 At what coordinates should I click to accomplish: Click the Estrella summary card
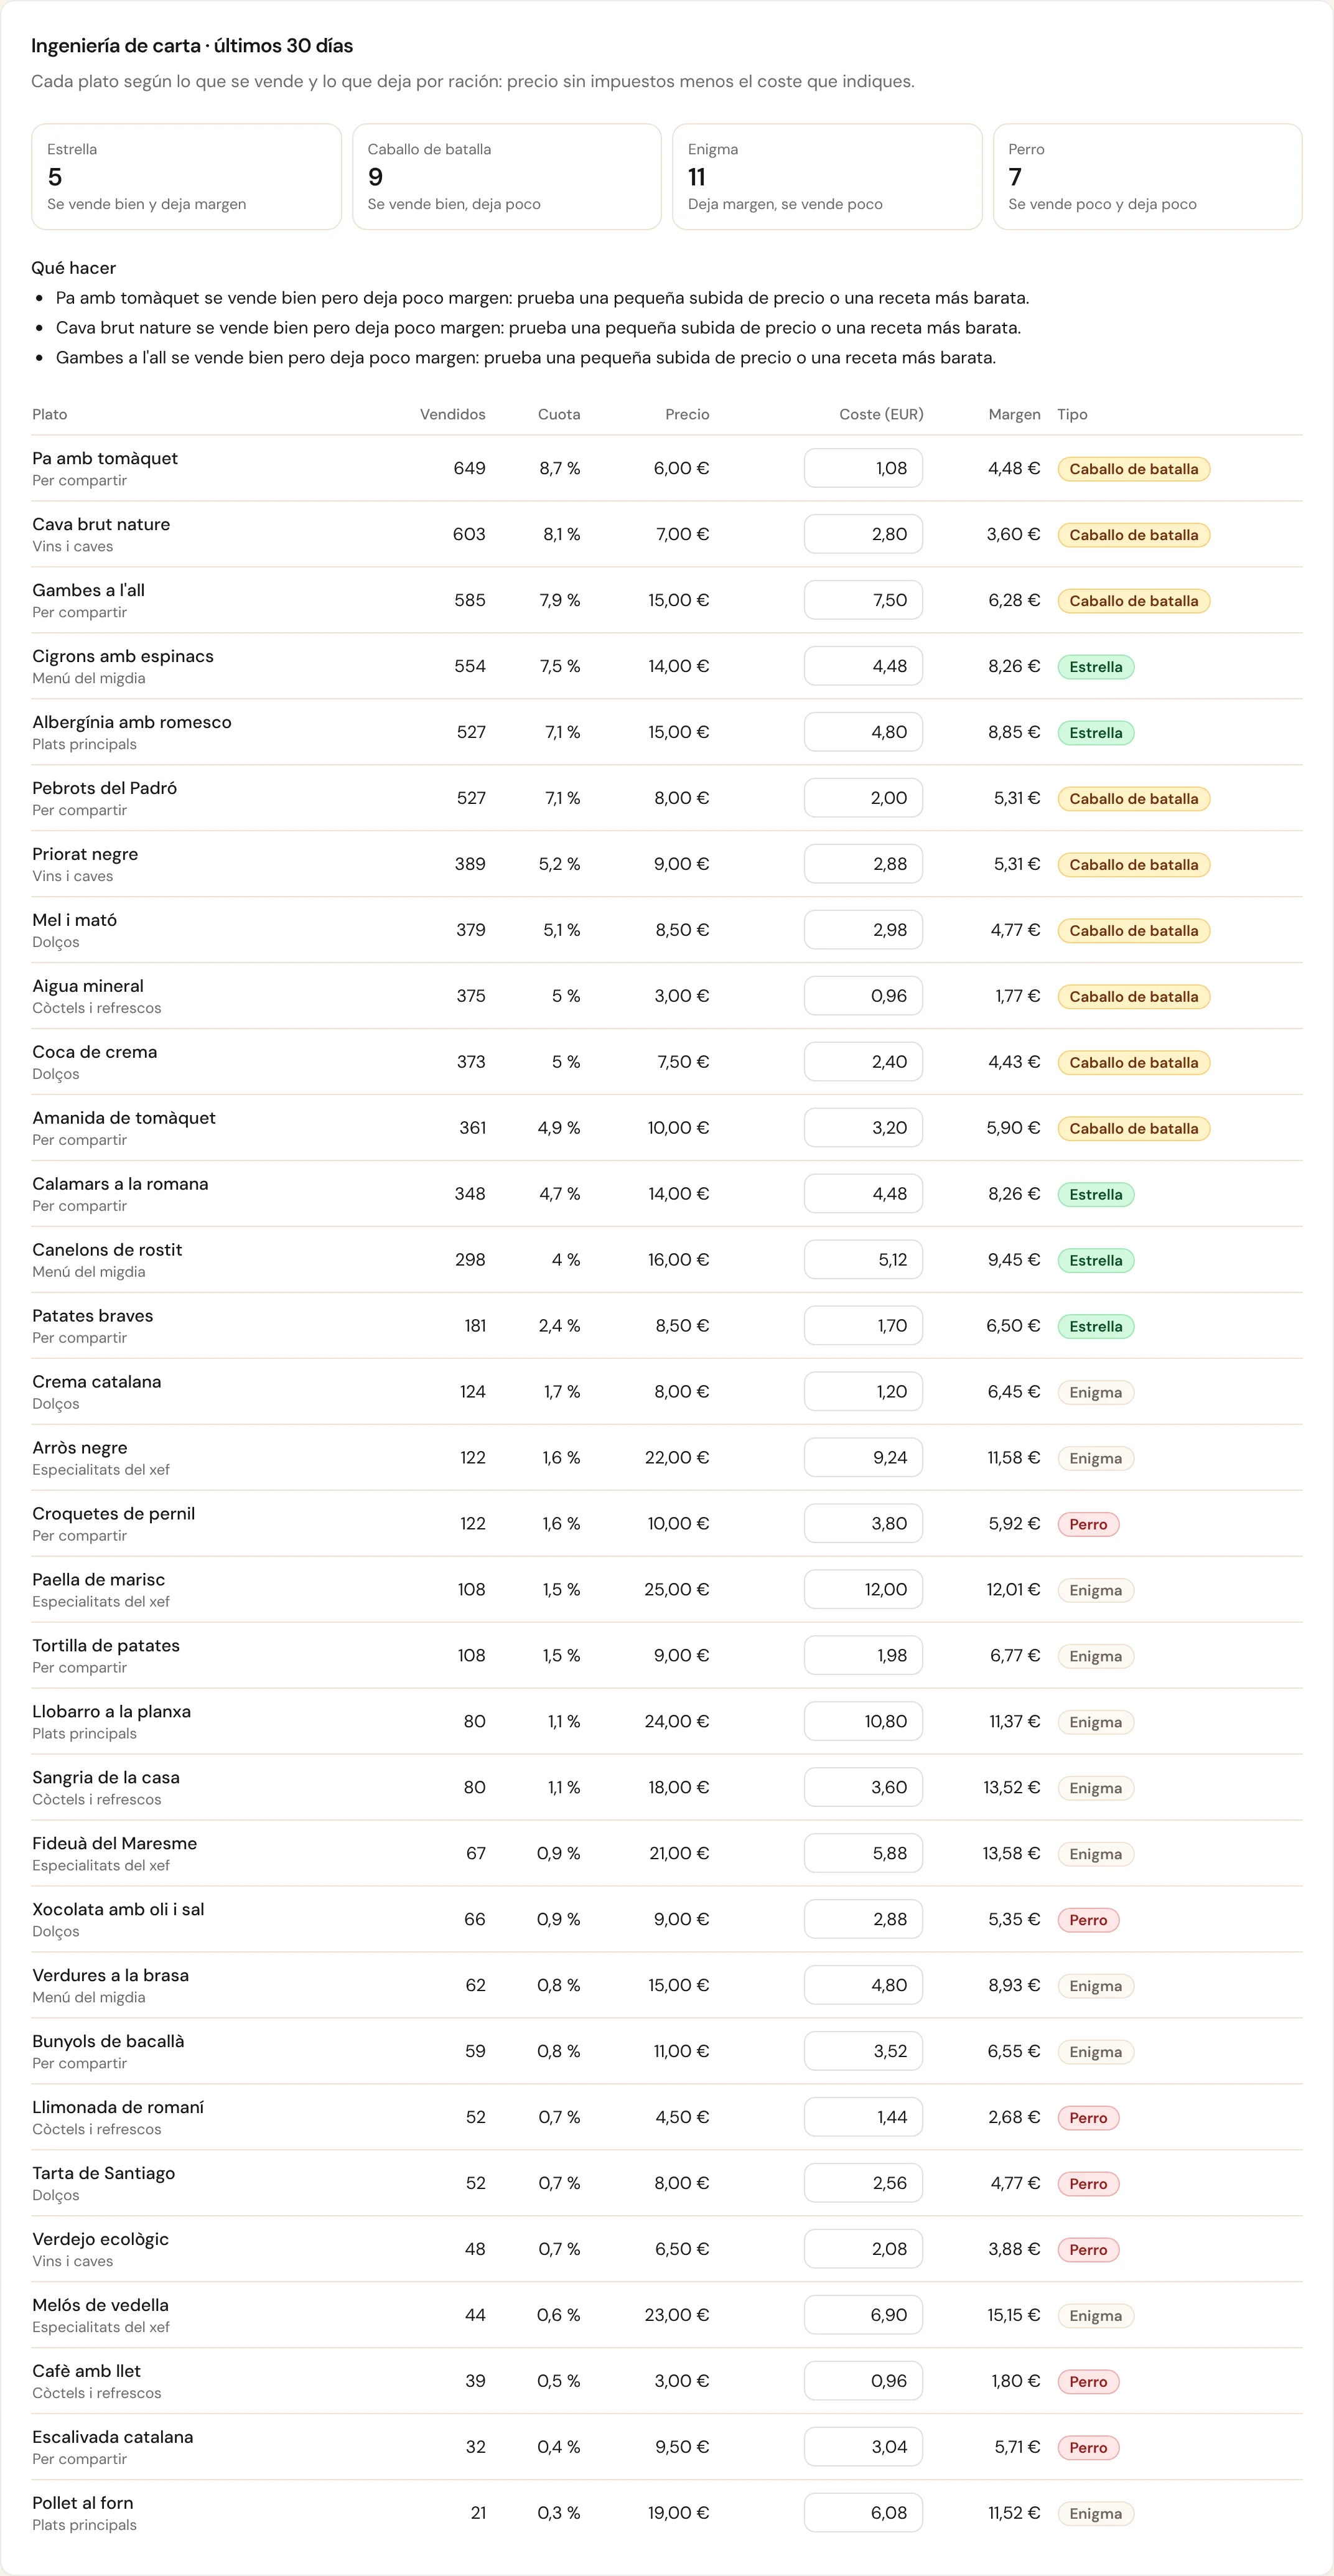click(186, 177)
